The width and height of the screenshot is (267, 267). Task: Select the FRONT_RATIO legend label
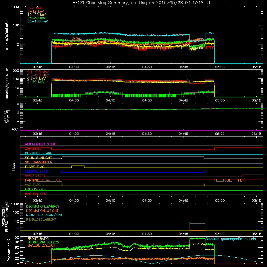pos(38,239)
